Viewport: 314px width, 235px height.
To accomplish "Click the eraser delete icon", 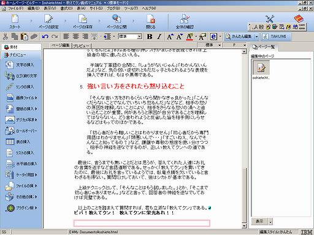I will [34, 37].
